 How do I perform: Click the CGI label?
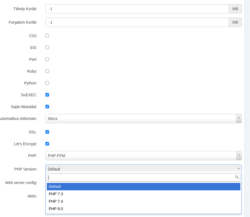(33, 36)
